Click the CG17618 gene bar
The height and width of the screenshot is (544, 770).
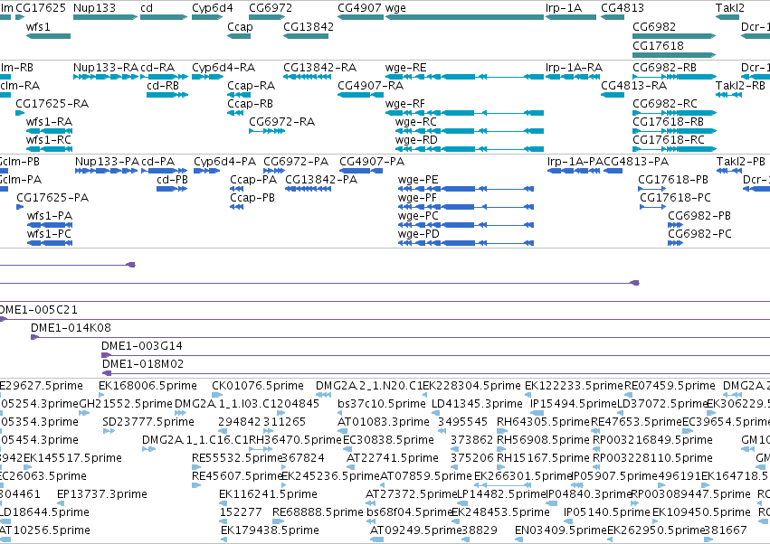(x=674, y=54)
